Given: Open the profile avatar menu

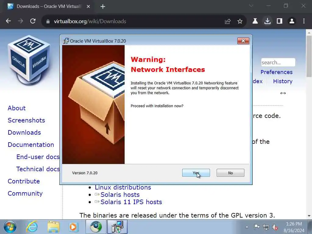Looking at the screenshot, I should click(x=292, y=21).
